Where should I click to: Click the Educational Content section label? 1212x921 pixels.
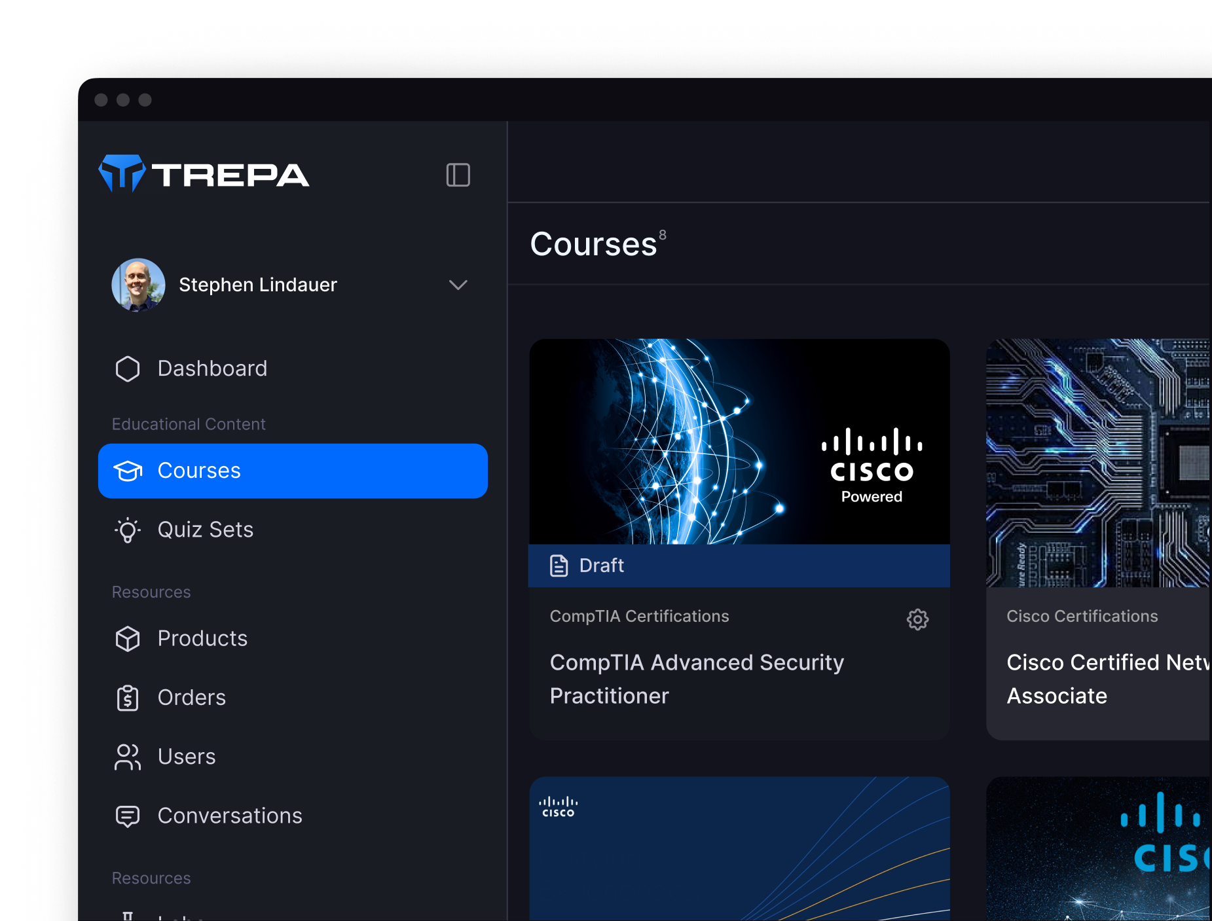coord(189,424)
